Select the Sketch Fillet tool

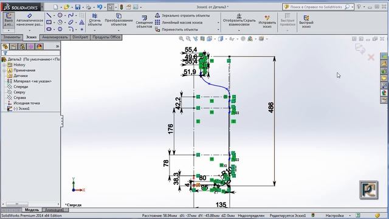71,29
